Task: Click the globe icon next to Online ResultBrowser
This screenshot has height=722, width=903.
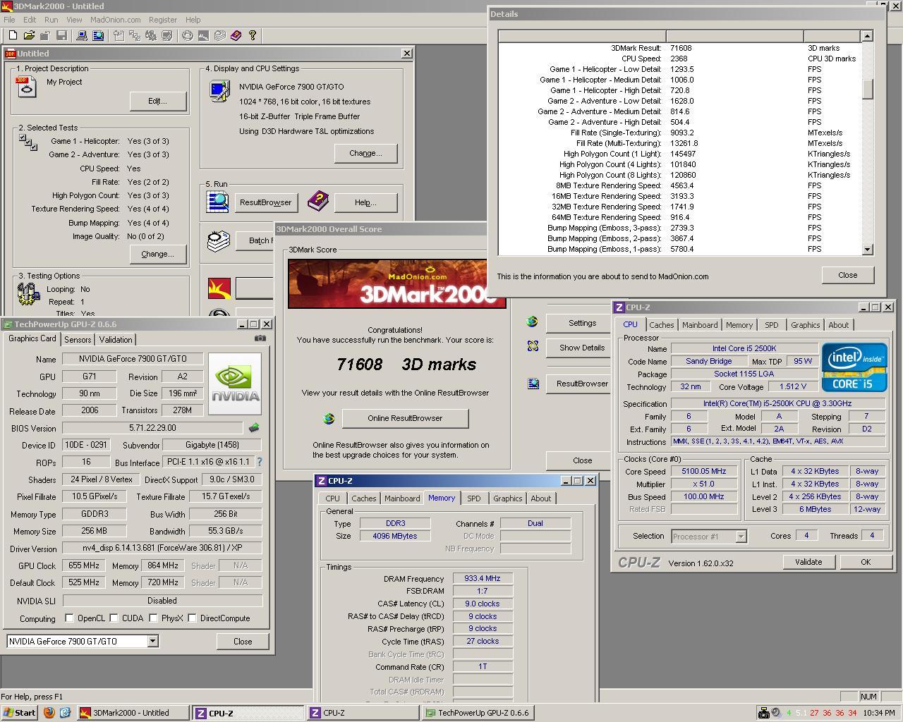Action: point(329,418)
